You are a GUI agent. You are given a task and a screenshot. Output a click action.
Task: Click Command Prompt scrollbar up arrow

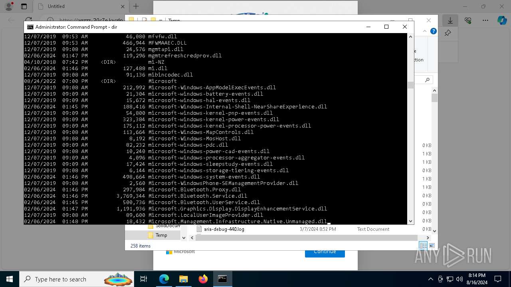(410, 37)
